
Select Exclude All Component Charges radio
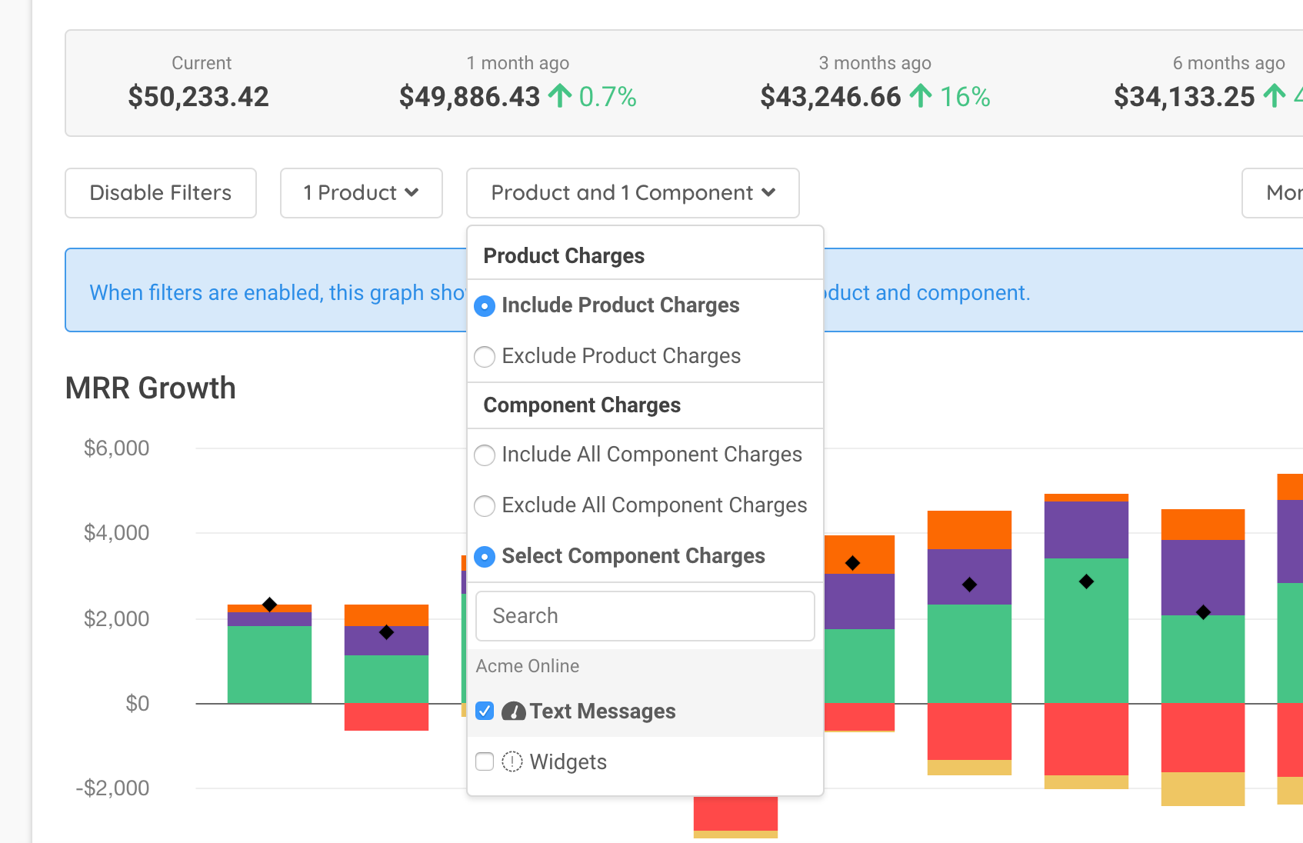click(485, 506)
